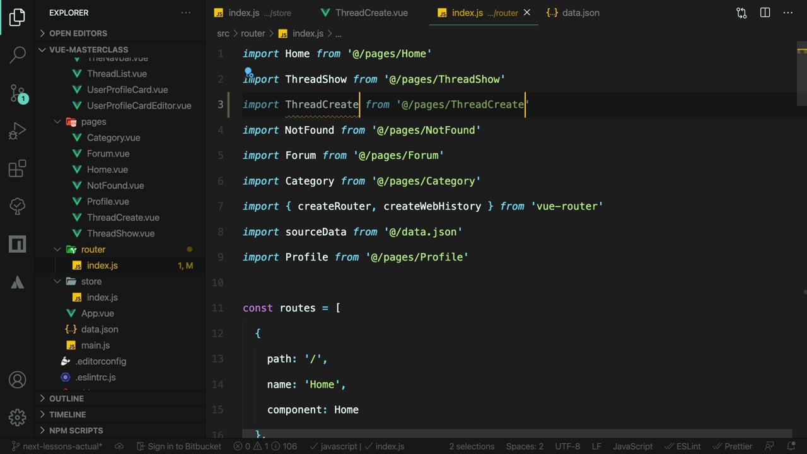Switch to the ThreadCreate.vue tab
807x454 pixels.
coord(371,13)
